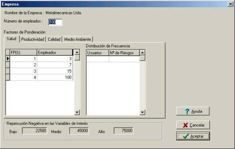Screen dimensions: 235x149
Task: Click row selector for FP(S) row 1
Action: pyautogui.click(x=8, y=59)
